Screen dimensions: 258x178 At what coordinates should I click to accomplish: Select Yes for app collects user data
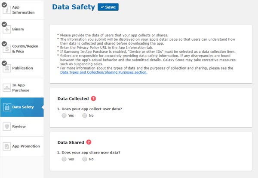pos(64,115)
